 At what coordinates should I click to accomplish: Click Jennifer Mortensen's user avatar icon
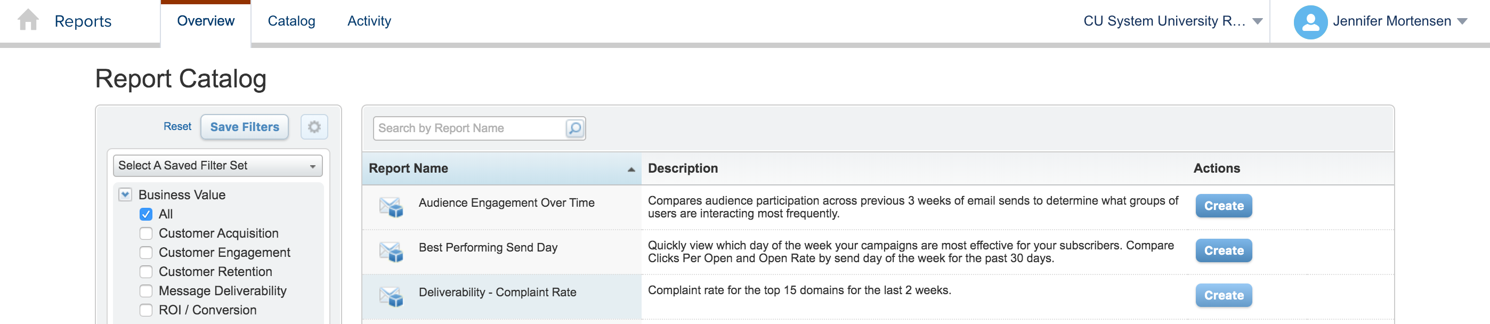point(1310,22)
